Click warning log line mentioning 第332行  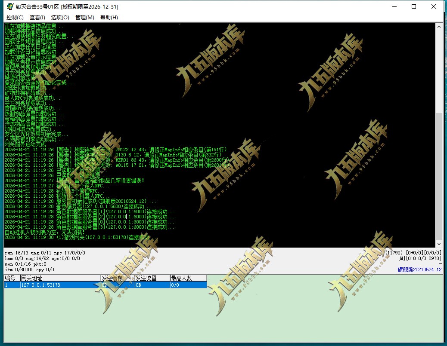113,155
